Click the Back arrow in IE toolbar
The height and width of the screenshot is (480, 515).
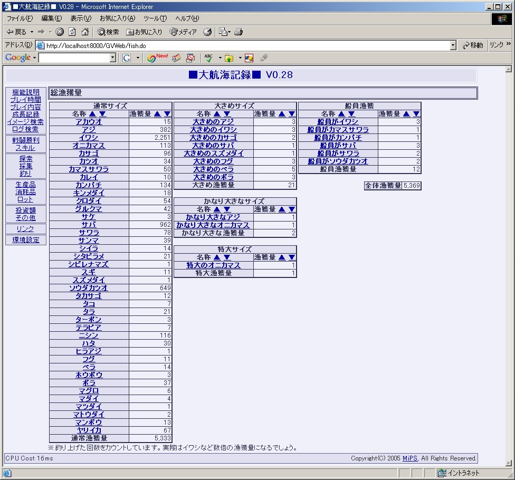click(16, 32)
